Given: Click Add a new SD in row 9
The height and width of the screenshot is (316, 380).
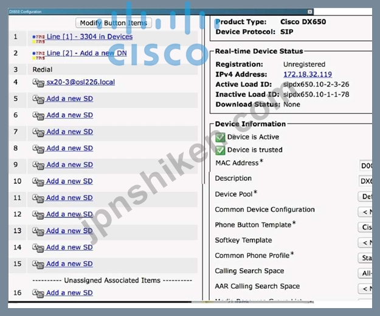Looking at the screenshot, I should tap(69, 164).
